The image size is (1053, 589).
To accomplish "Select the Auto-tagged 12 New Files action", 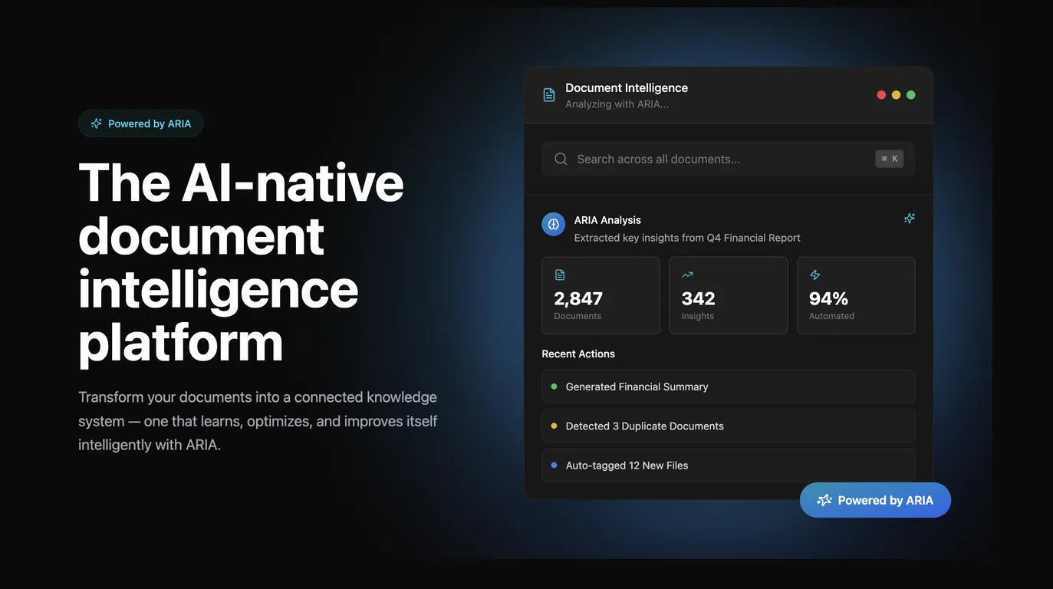I will coord(728,465).
